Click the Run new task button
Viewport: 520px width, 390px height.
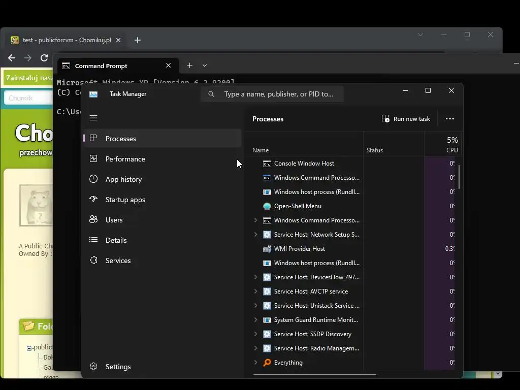(406, 119)
